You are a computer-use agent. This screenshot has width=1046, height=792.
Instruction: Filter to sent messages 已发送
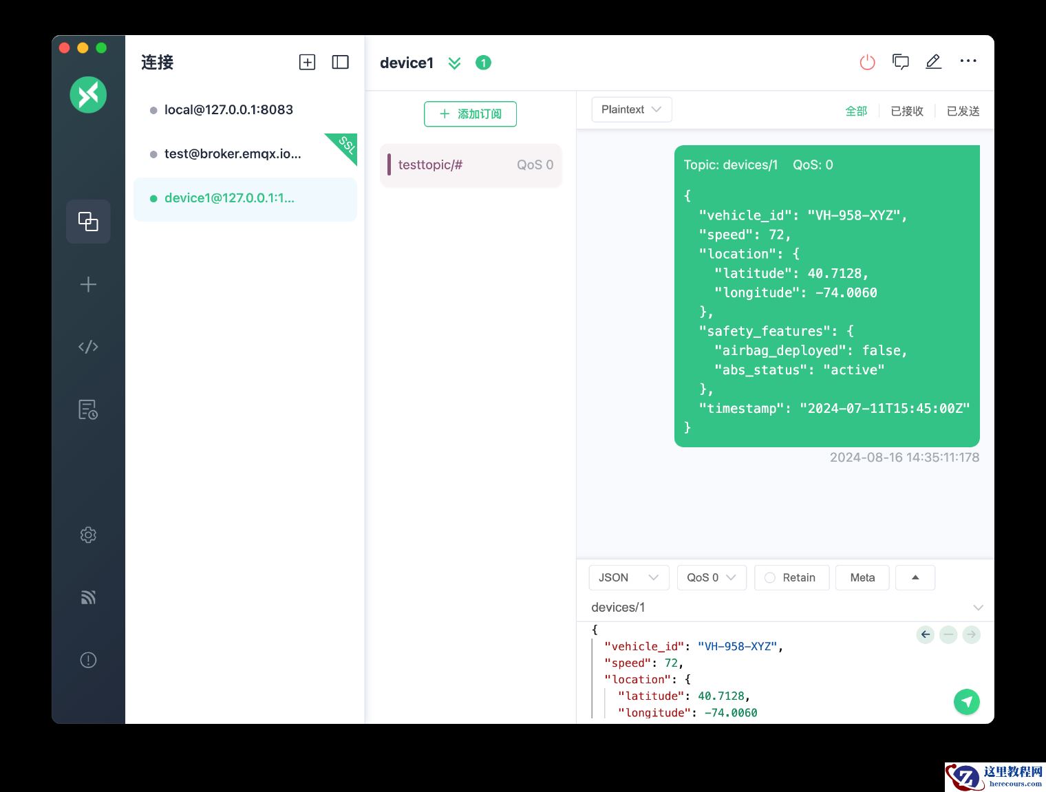coord(963,111)
